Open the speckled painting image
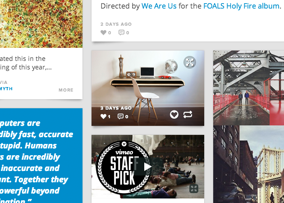The height and width of the screenshot is (203, 284). coord(41,24)
